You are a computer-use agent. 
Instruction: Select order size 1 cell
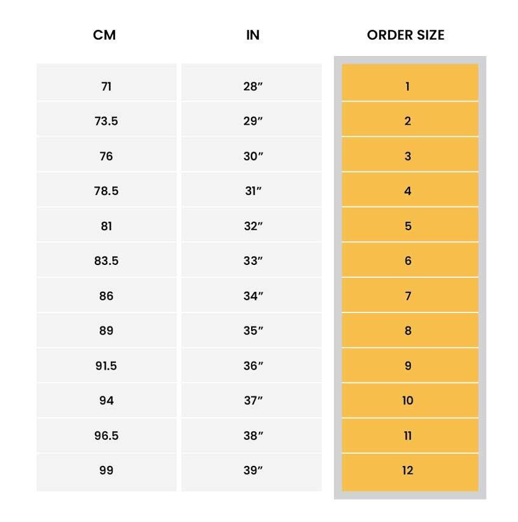408,86
